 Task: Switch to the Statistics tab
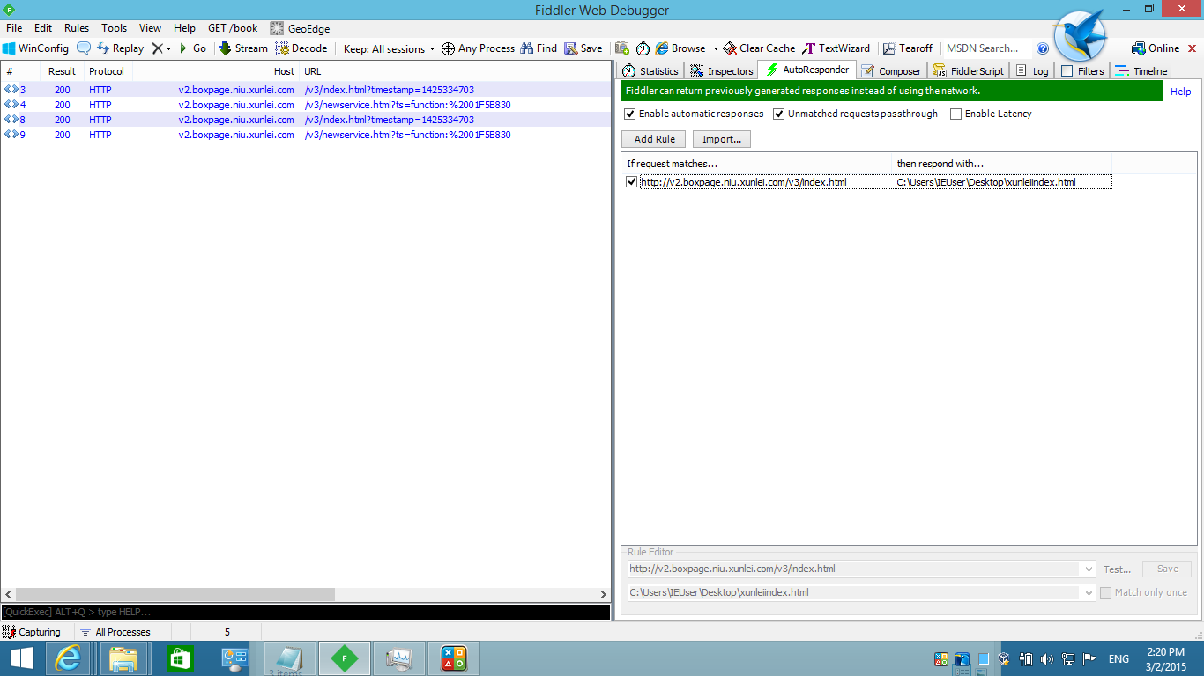click(650, 71)
